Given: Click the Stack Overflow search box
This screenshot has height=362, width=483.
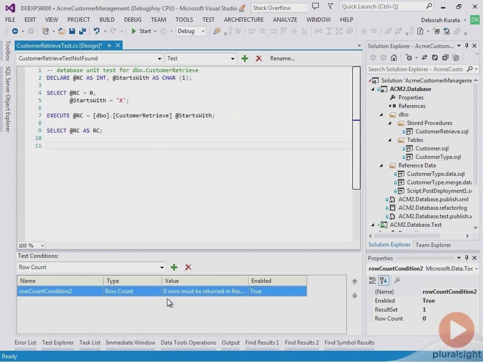Looking at the screenshot, I should 279,8.
